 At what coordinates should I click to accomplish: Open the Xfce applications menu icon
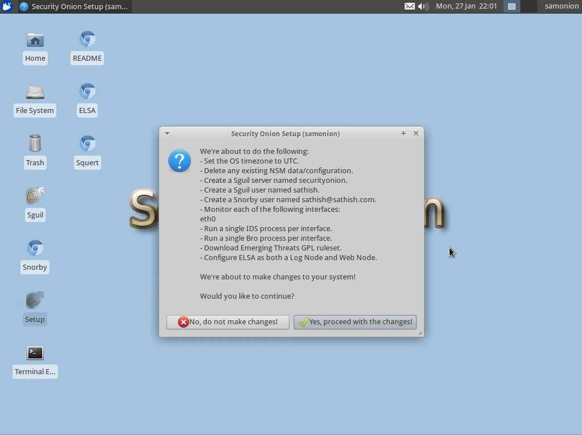pyautogui.click(x=7, y=6)
